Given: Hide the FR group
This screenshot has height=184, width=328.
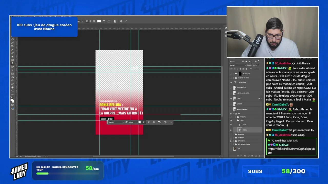Looking at the screenshot, I should (231, 114).
